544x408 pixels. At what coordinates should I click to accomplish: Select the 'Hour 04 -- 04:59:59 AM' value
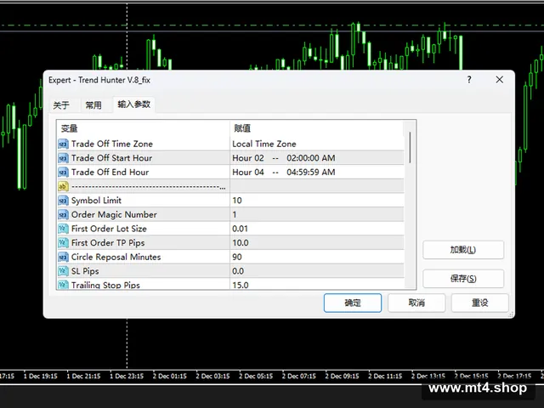(x=317, y=172)
